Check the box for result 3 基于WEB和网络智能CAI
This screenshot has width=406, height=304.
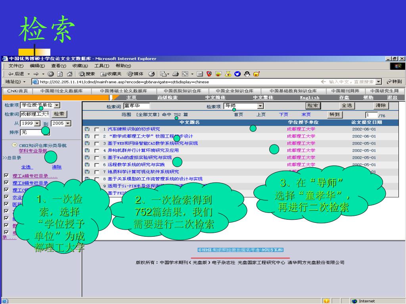97,143
